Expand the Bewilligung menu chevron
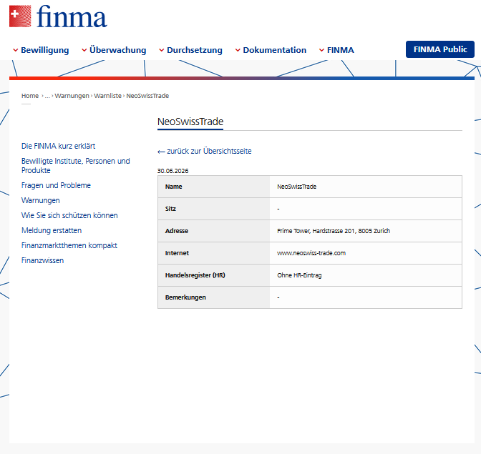 pos(15,50)
